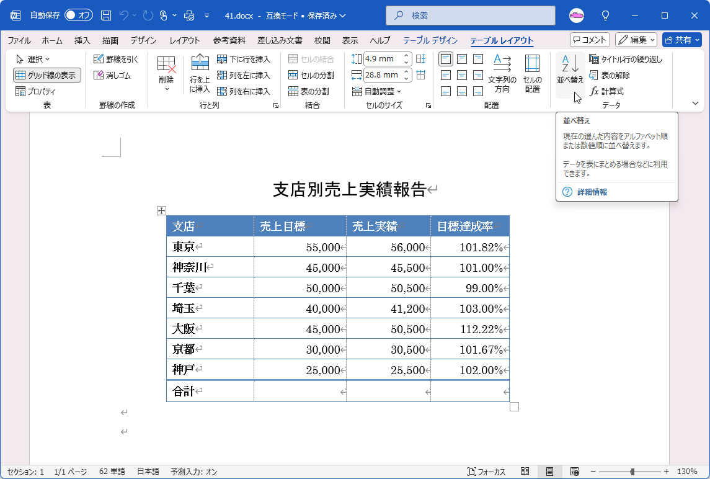Switch to the テーブルデザイン tab
710x479 pixels.
430,40
